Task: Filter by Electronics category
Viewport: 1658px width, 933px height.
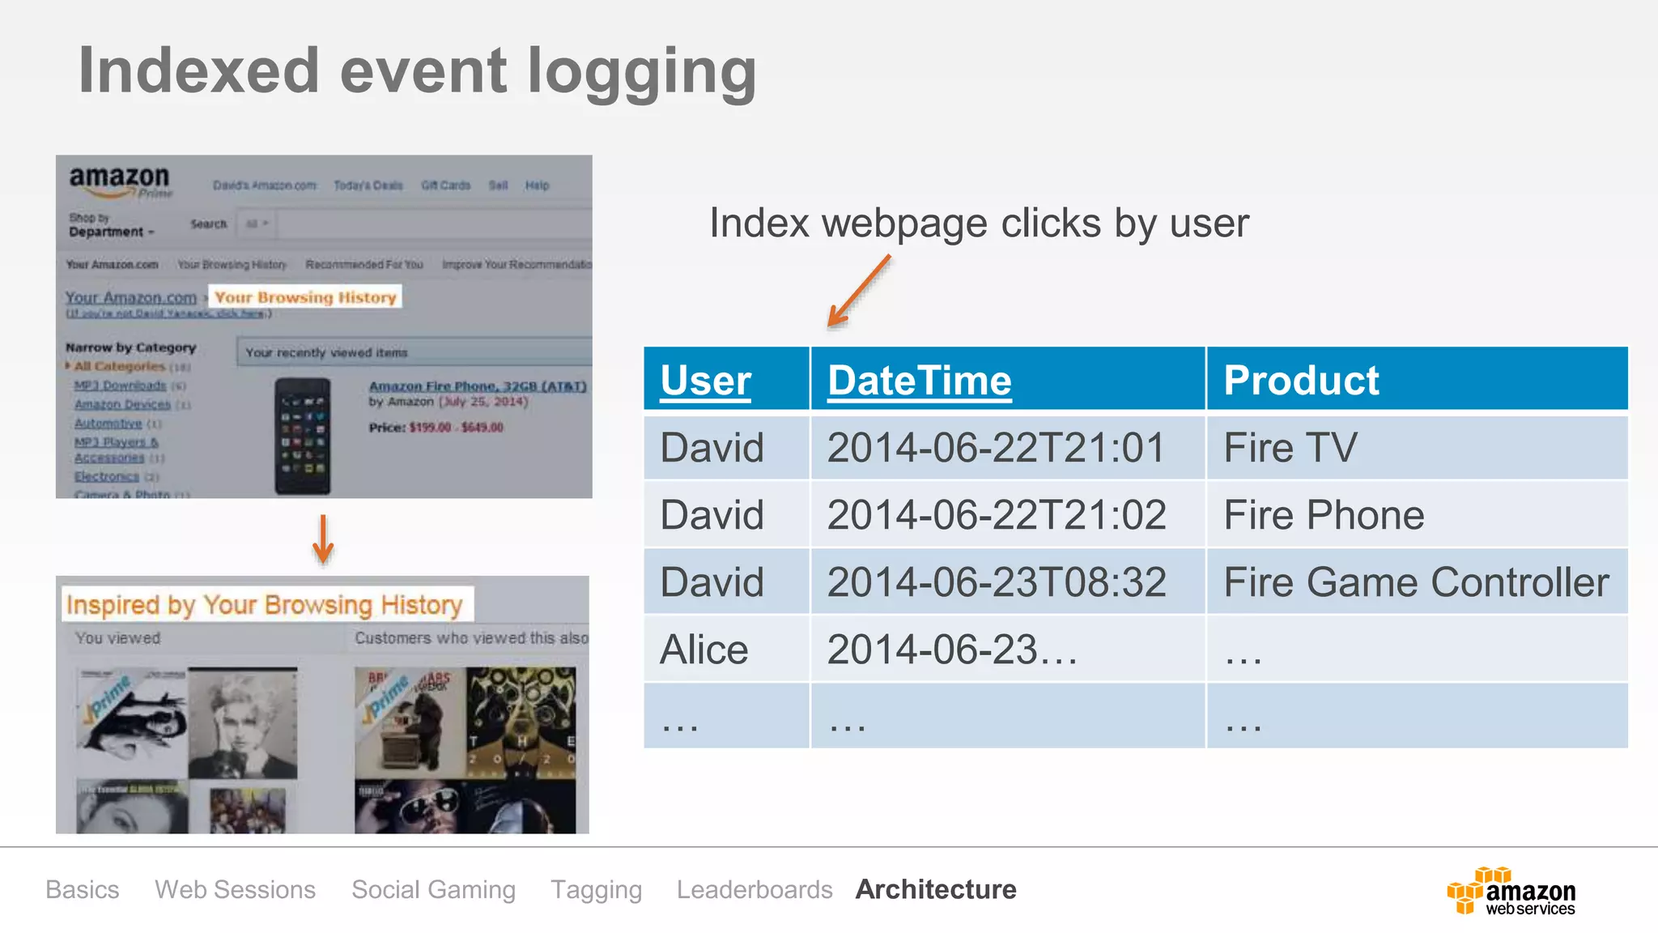Action: click(x=106, y=476)
